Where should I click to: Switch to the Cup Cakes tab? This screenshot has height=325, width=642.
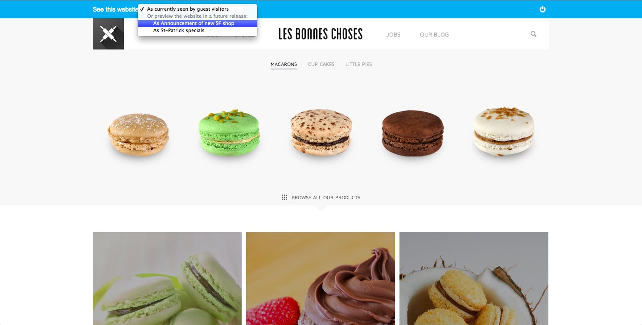tap(321, 64)
